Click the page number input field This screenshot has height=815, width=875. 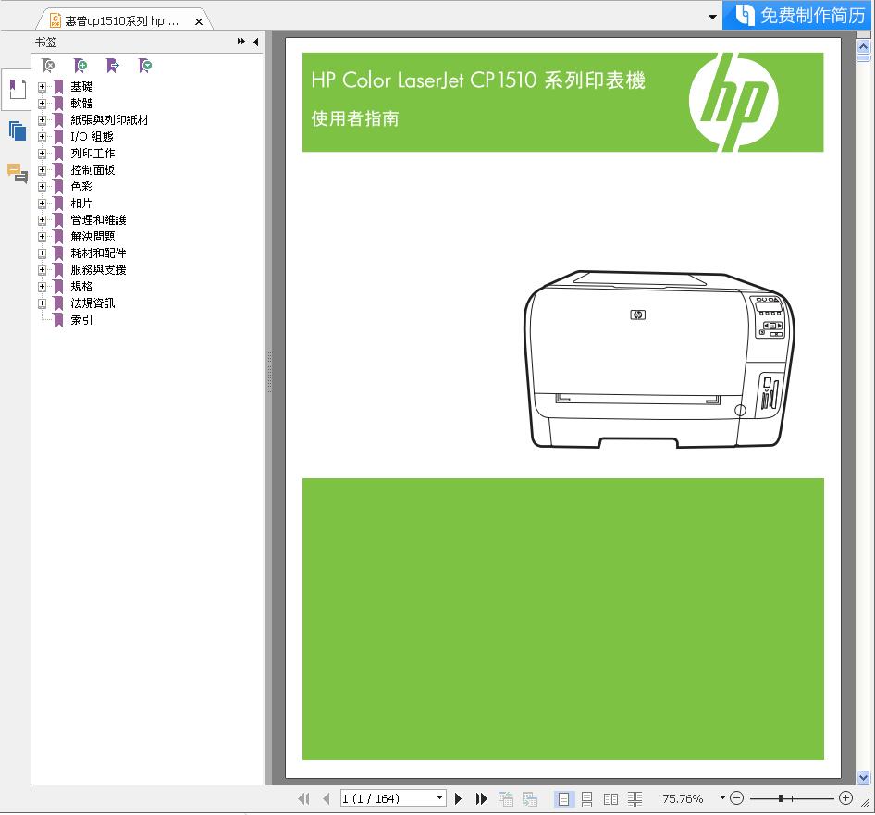point(388,798)
